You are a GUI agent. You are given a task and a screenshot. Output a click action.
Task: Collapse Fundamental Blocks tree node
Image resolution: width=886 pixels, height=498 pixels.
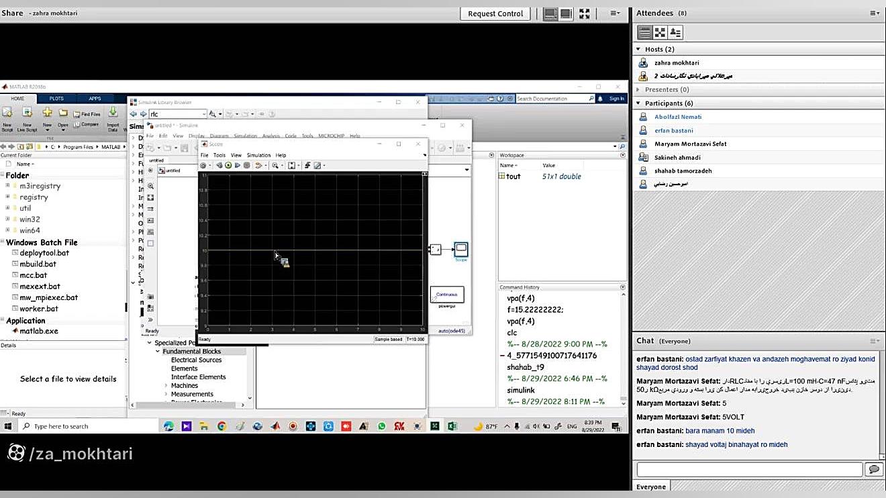[x=158, y=351]
